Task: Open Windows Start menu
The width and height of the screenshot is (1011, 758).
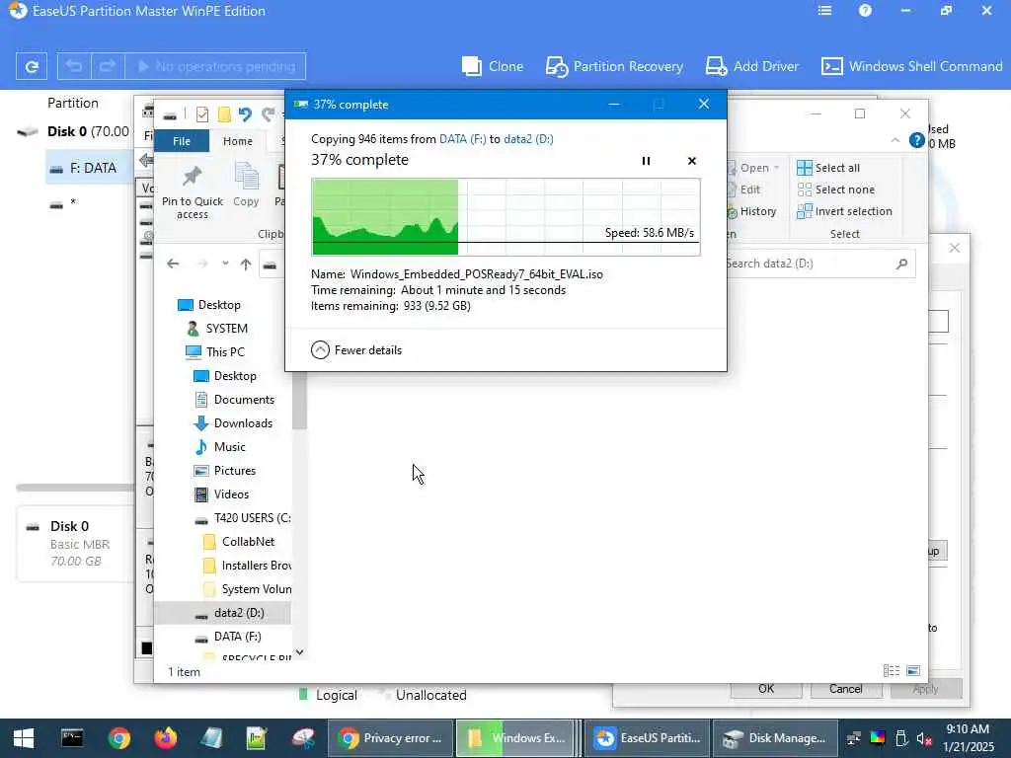Action: 24,738
